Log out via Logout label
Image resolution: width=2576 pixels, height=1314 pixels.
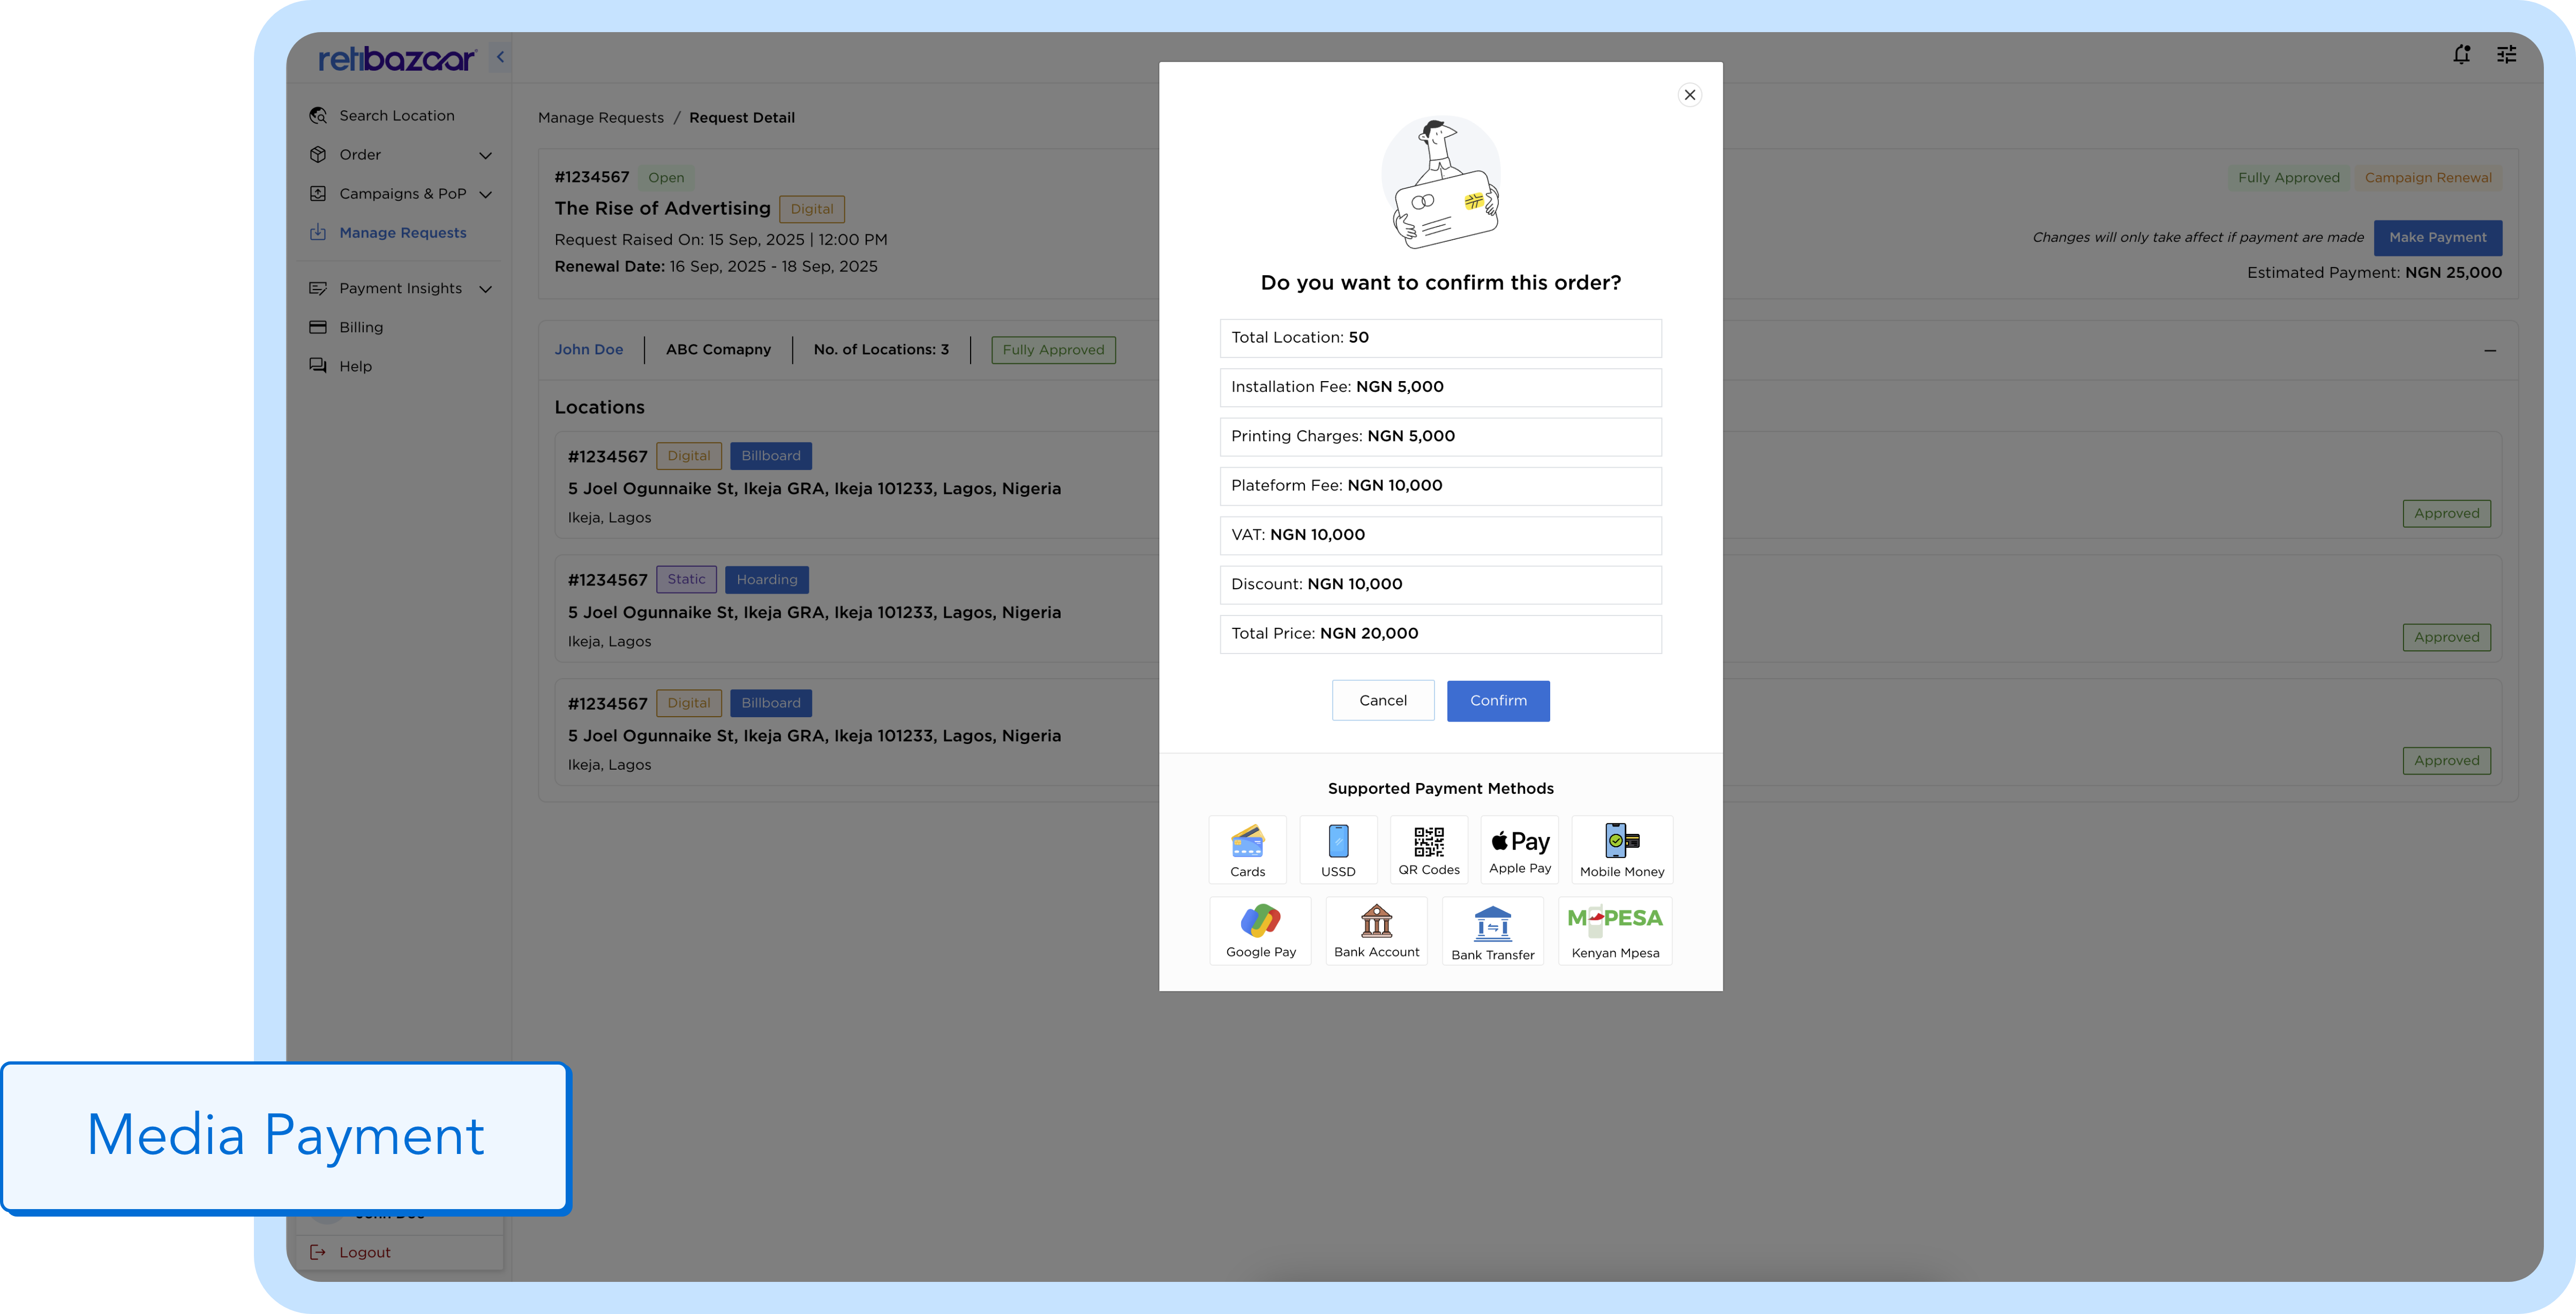(x=365, y=1253)
